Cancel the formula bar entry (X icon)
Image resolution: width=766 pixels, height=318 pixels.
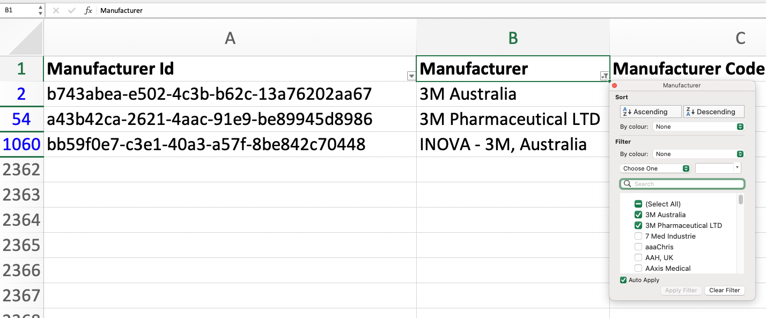coord(56,10)
